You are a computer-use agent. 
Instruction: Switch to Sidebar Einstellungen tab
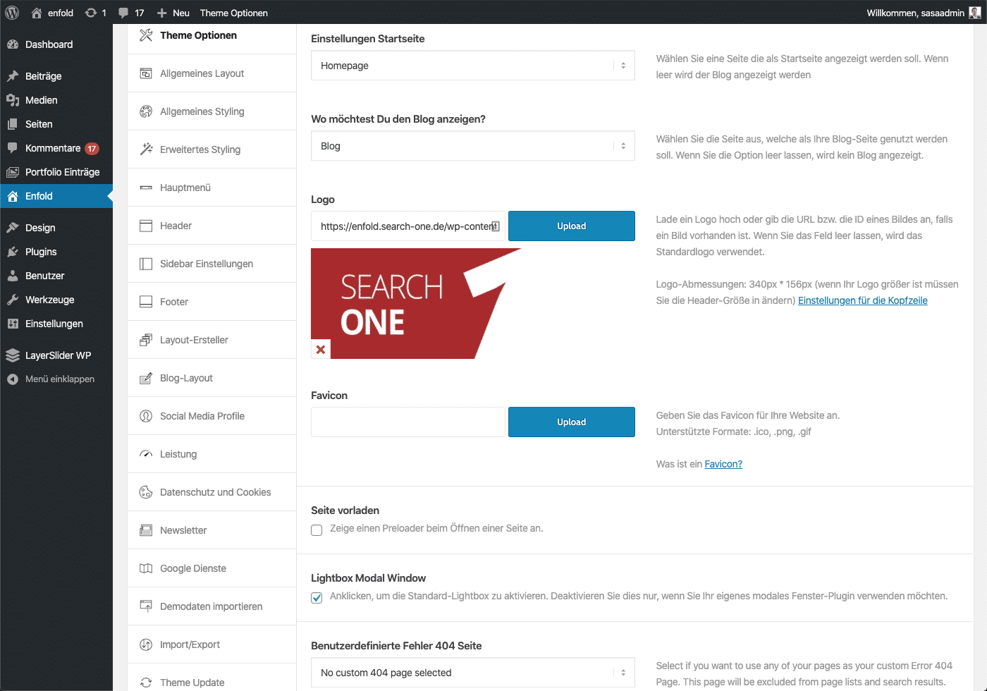[211, 264]
